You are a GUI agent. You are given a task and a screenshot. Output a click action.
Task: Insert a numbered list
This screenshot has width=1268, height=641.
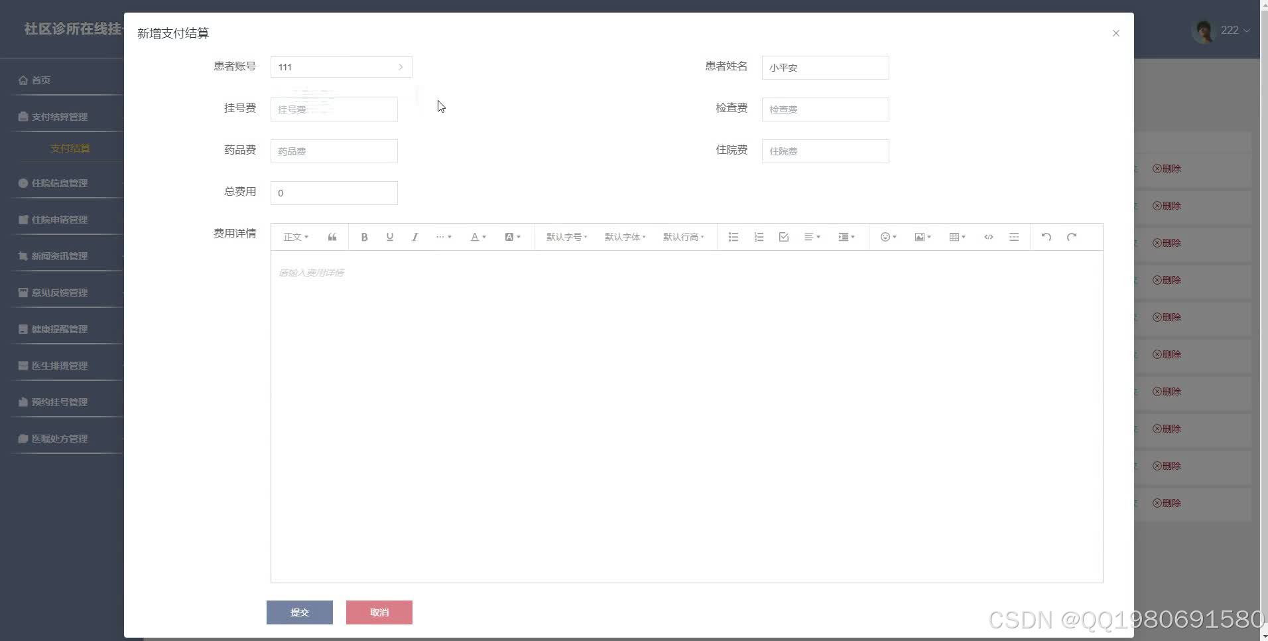point(759,237)
